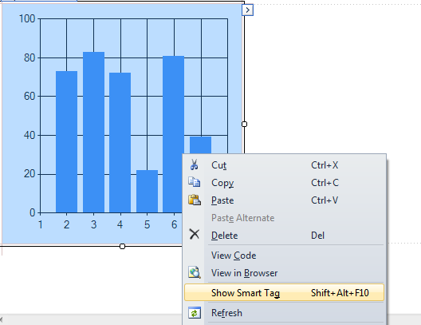Click the Refresh icon in context menu

coord(195,313)
